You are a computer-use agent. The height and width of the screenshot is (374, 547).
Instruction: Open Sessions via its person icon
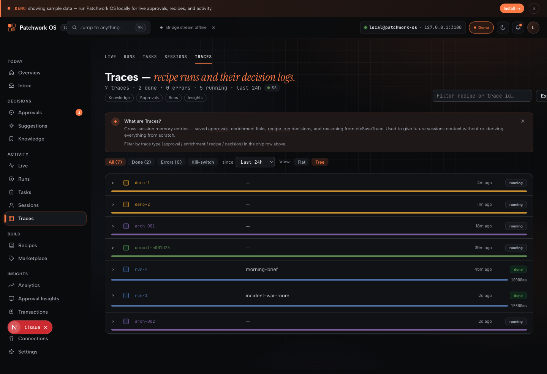click(x=11, y=205)
